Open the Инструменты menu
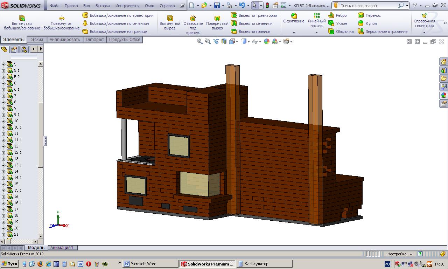 click(127, 6)
